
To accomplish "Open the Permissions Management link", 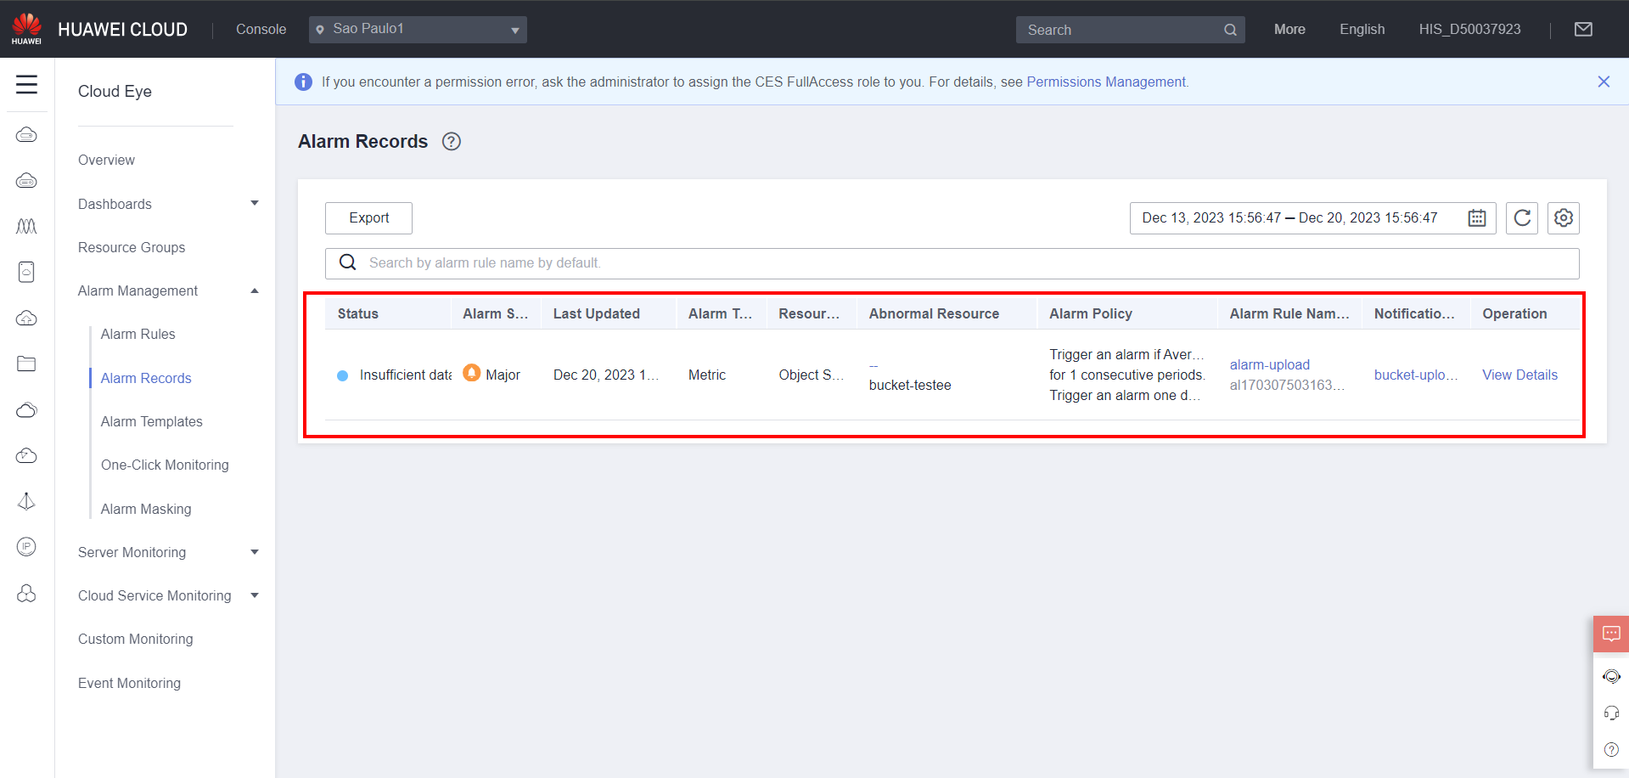I will tap(1106, 82).
